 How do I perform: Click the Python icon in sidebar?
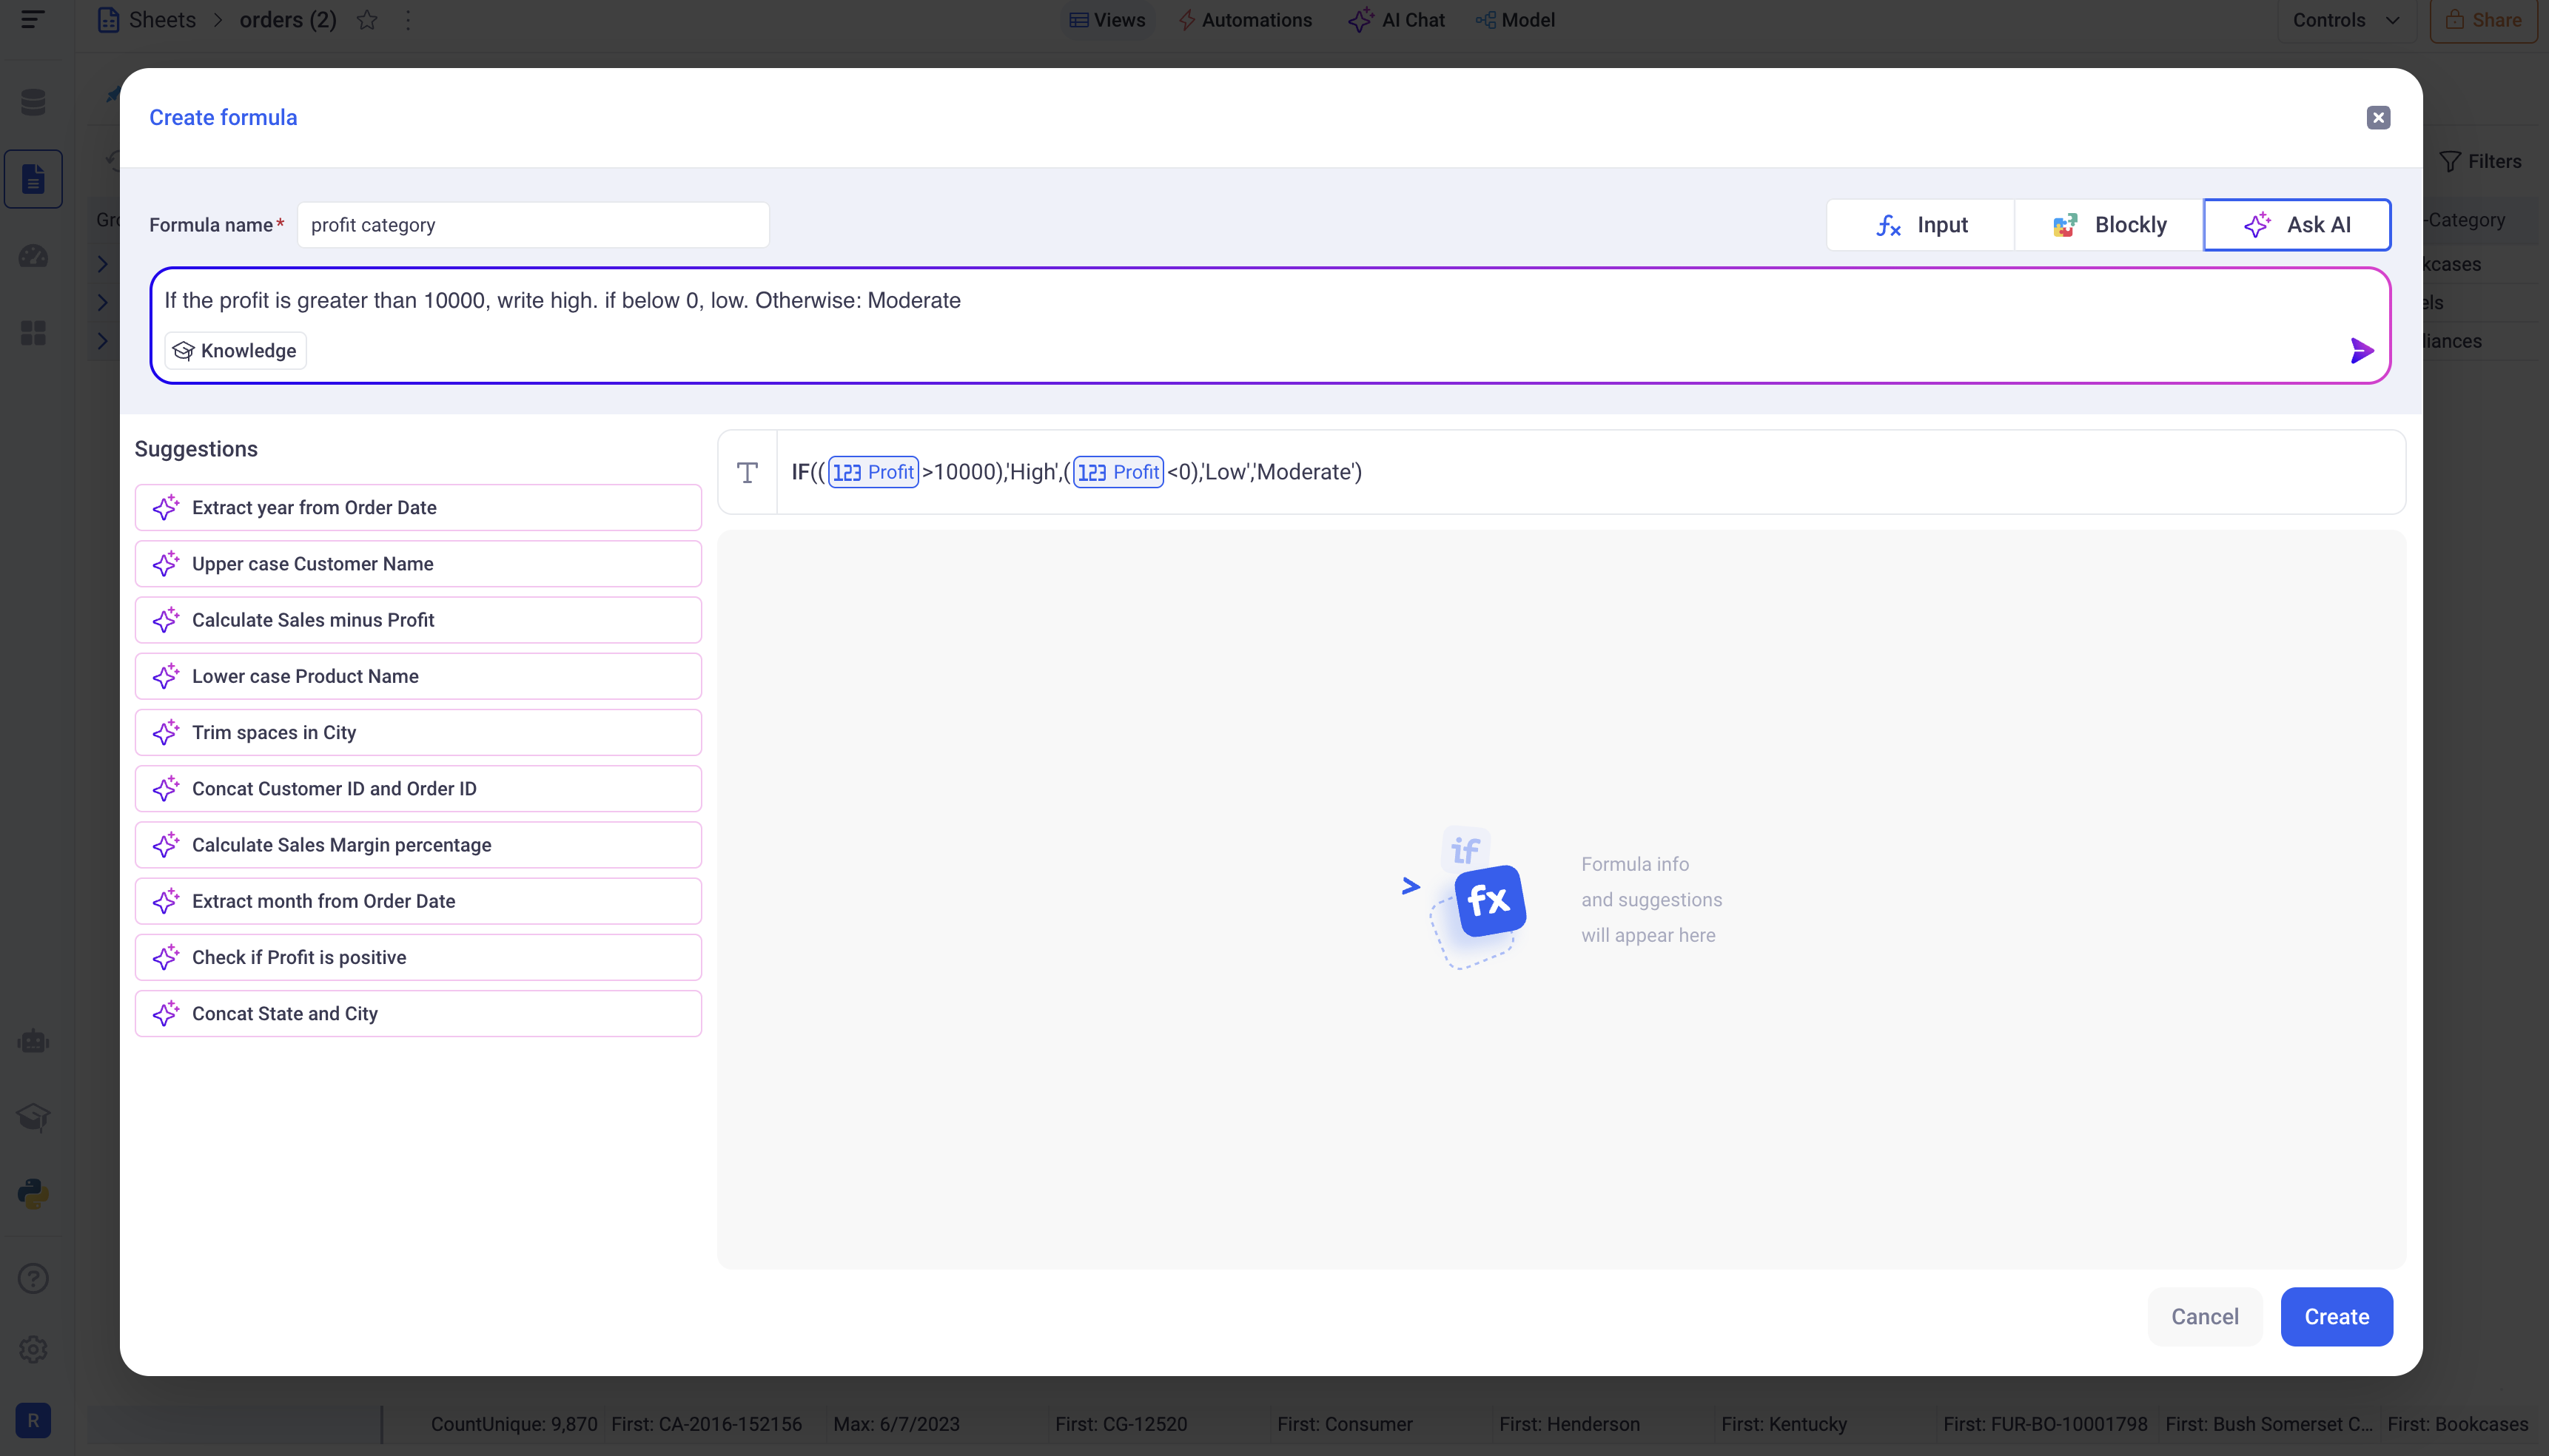33,1193
